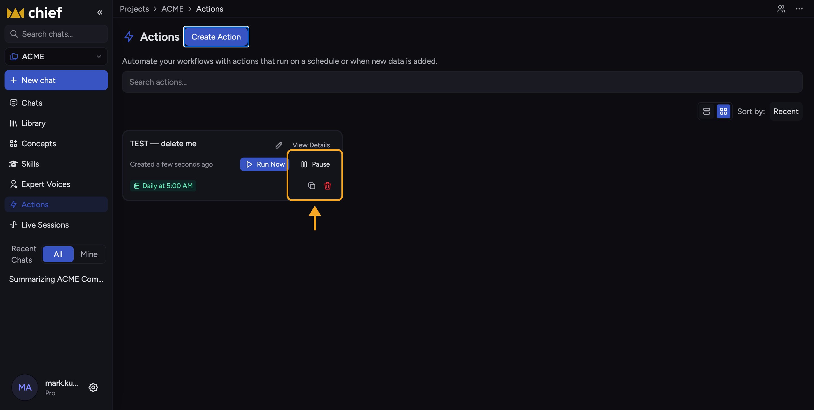Open the Library section

tap(56, 123)
